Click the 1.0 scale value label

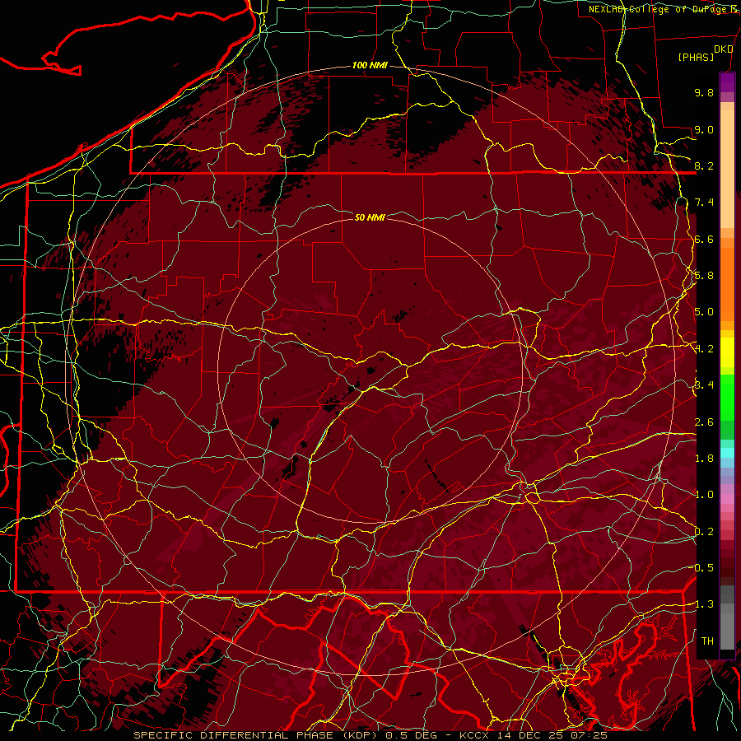(704, 495)
